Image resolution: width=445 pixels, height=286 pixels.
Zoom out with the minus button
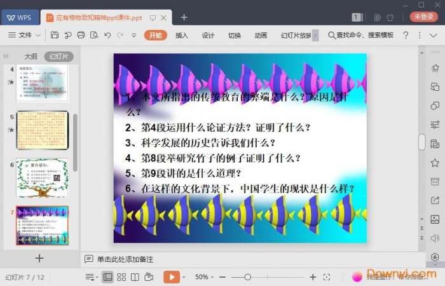tap(222, 277)
